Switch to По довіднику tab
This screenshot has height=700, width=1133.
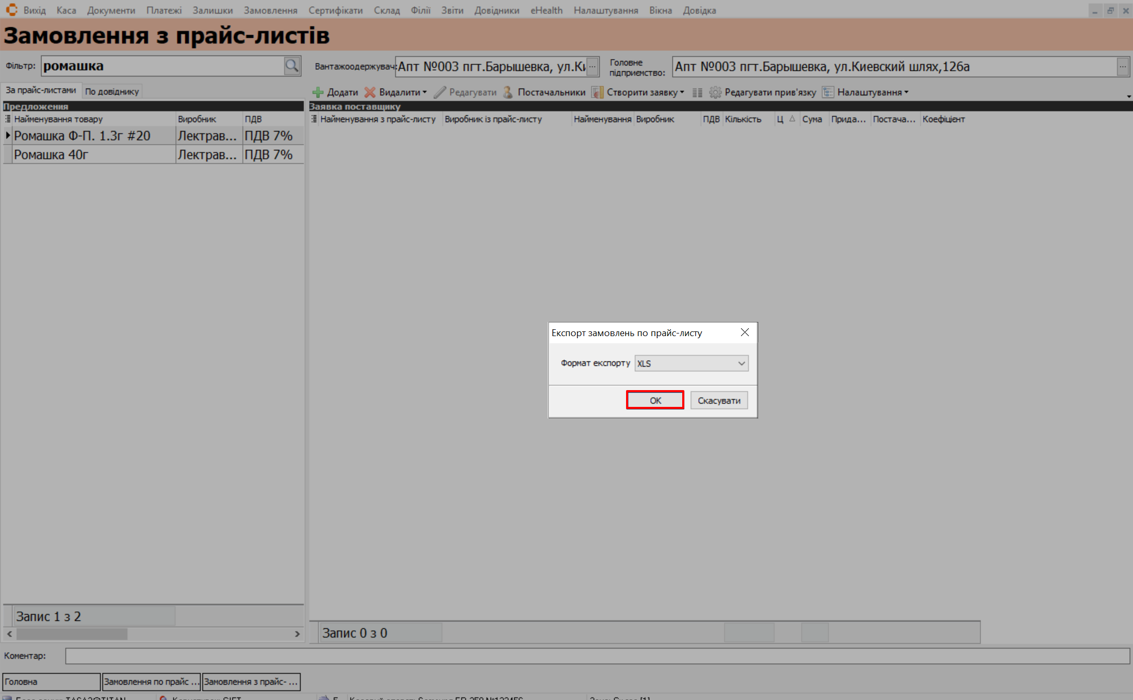(112, 91)
